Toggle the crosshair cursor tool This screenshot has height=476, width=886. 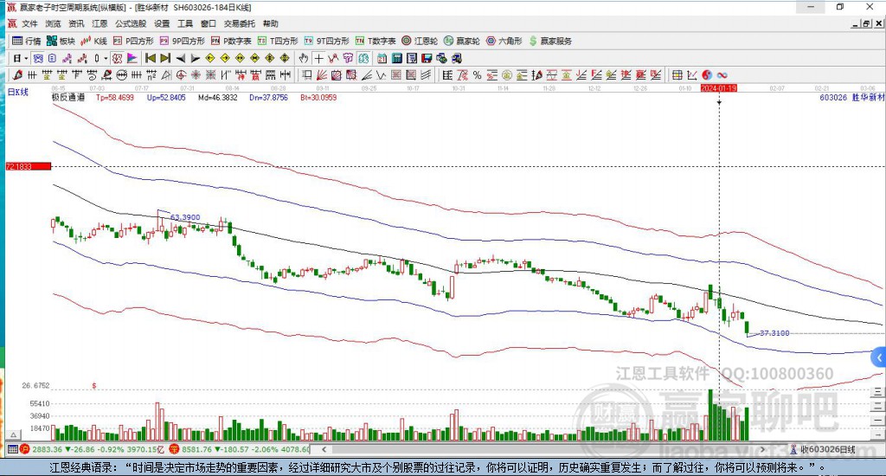pyautogui.click(x=318, y=58)
